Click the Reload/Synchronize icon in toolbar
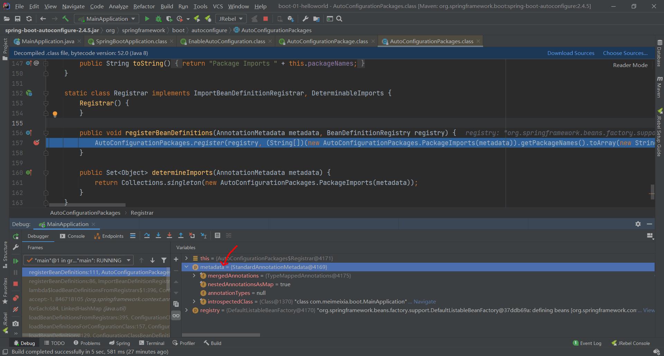The width and height of the screenshot is (664, 356). [x=29, y=19]
